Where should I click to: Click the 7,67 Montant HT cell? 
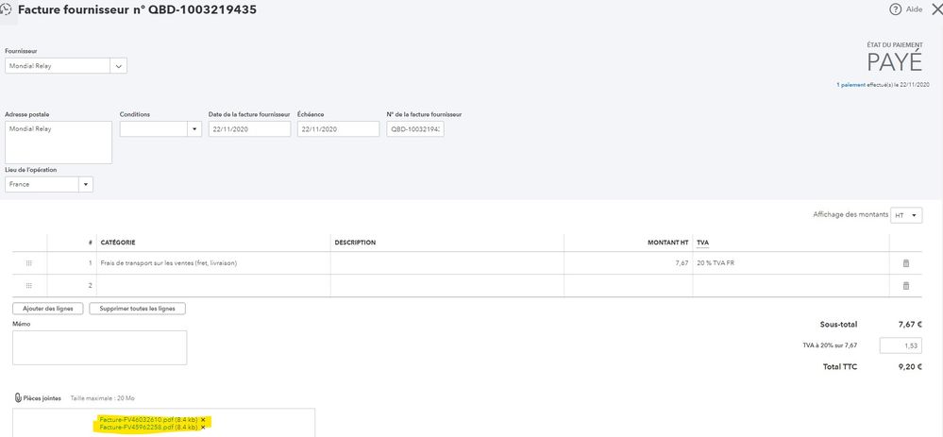(629, 263)
